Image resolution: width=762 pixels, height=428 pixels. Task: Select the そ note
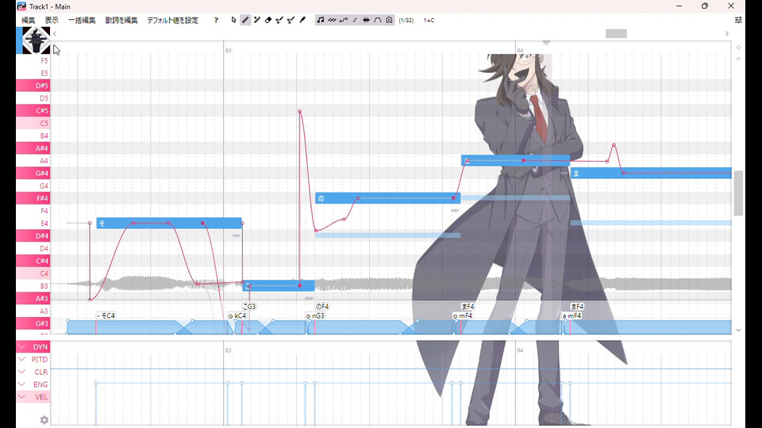click(x=168, y=224)
